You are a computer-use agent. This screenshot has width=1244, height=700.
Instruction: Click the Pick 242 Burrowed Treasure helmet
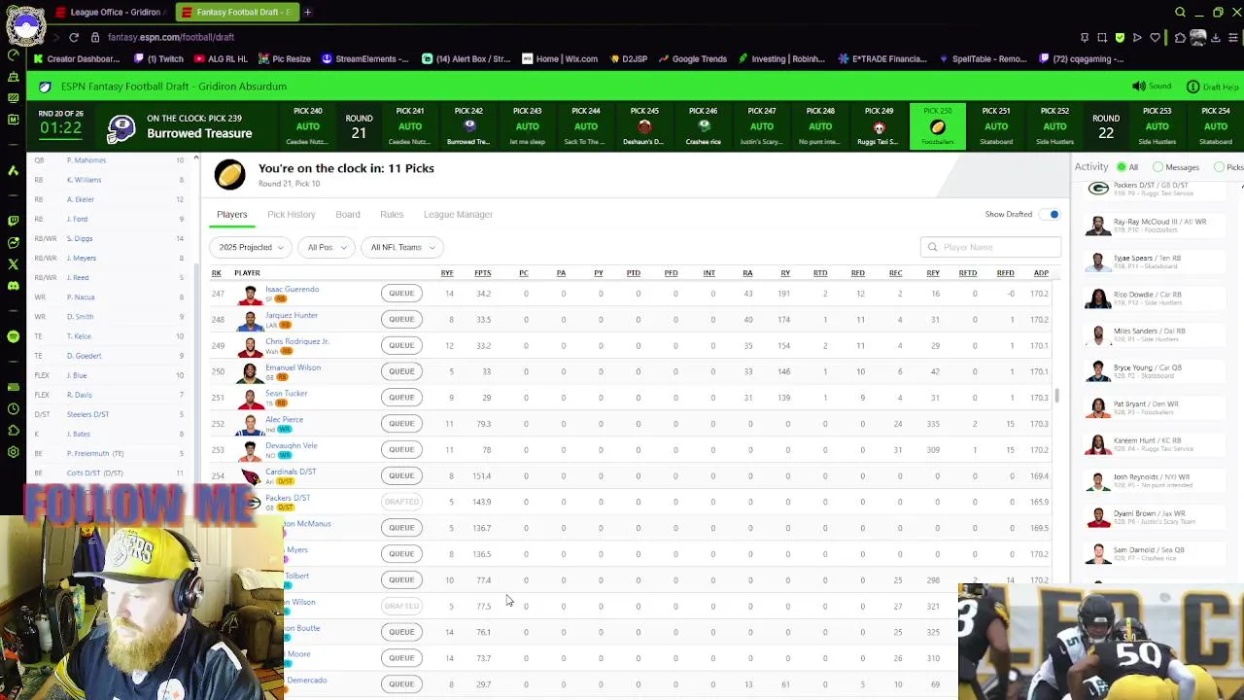[x=468, y=126]
